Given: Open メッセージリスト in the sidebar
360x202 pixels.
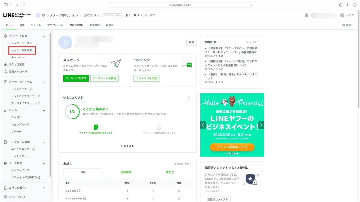Looking at the screenshot, I should point(21,43).
